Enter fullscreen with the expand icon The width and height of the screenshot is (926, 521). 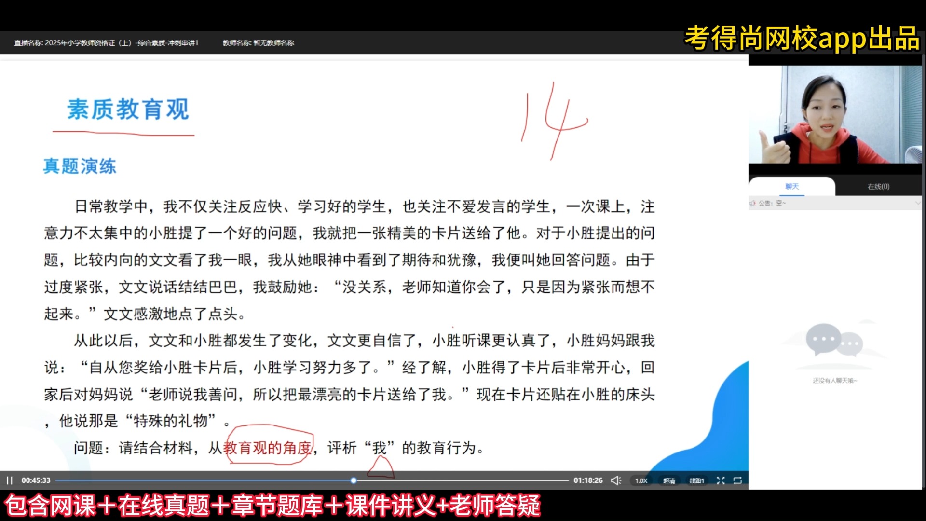click(x=721, y=480)
